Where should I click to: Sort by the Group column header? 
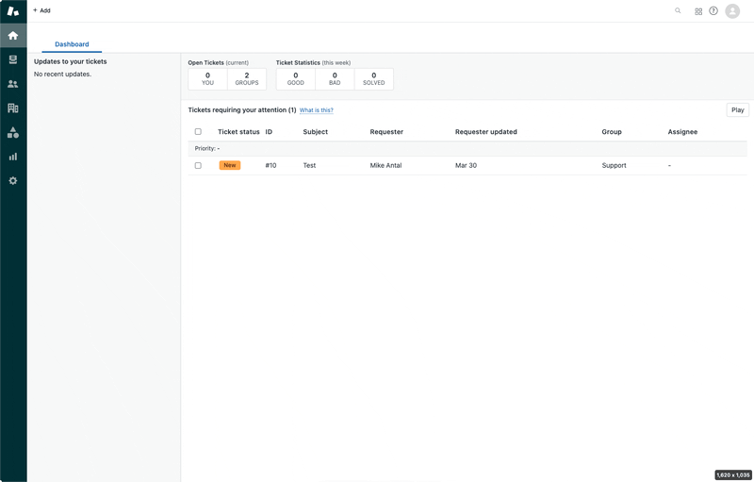coord(612,132)
